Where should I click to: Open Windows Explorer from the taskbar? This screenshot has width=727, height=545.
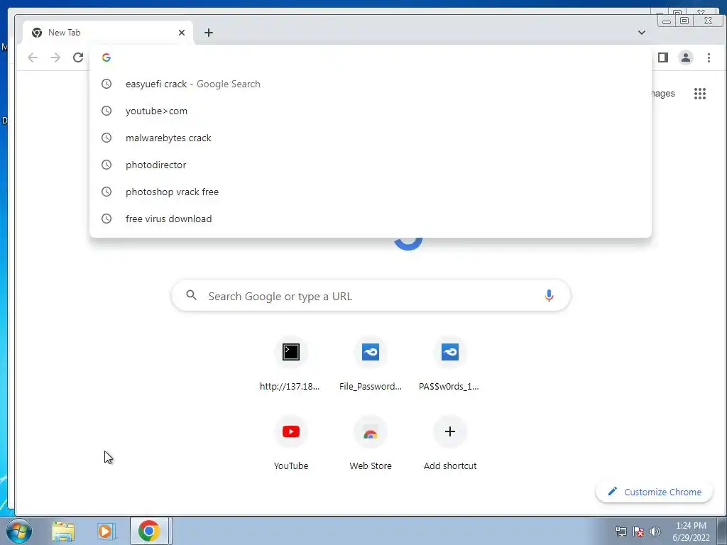(63, 531)
